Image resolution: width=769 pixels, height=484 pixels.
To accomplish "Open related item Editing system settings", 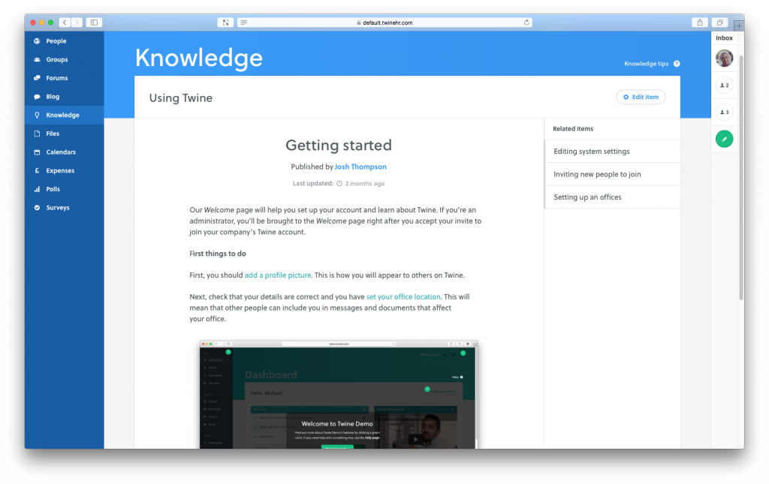I will pyautogui.click(x=612, y=152).
